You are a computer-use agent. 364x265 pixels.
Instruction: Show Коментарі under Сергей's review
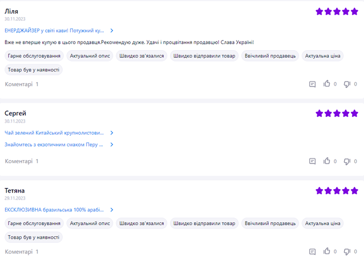22,161
